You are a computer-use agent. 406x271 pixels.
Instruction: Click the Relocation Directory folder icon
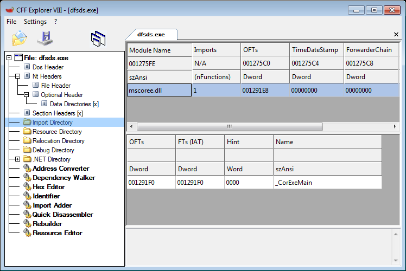[x=27, y=141]
